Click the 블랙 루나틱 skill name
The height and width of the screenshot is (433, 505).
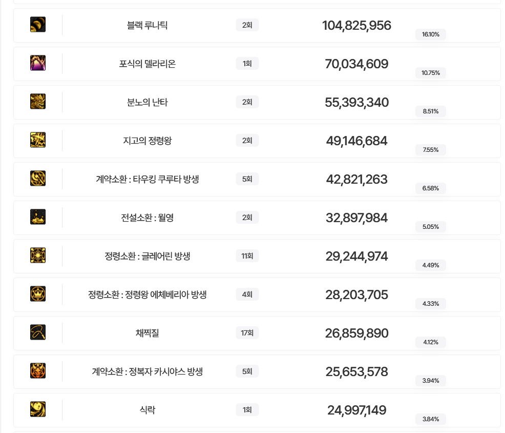(x=147, y=25)
